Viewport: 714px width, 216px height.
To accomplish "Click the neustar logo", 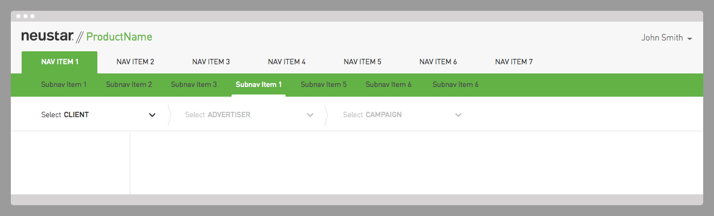I will point(48,37).
